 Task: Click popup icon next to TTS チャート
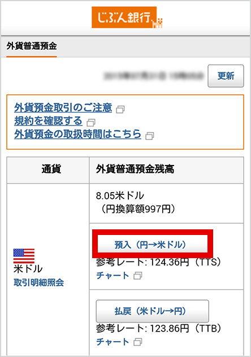[x=138, y=276]
